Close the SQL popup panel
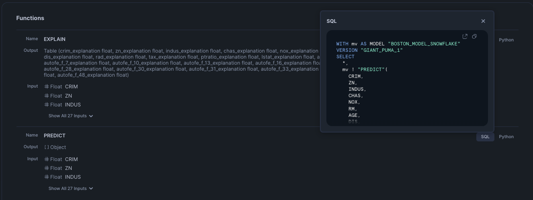 483,21
